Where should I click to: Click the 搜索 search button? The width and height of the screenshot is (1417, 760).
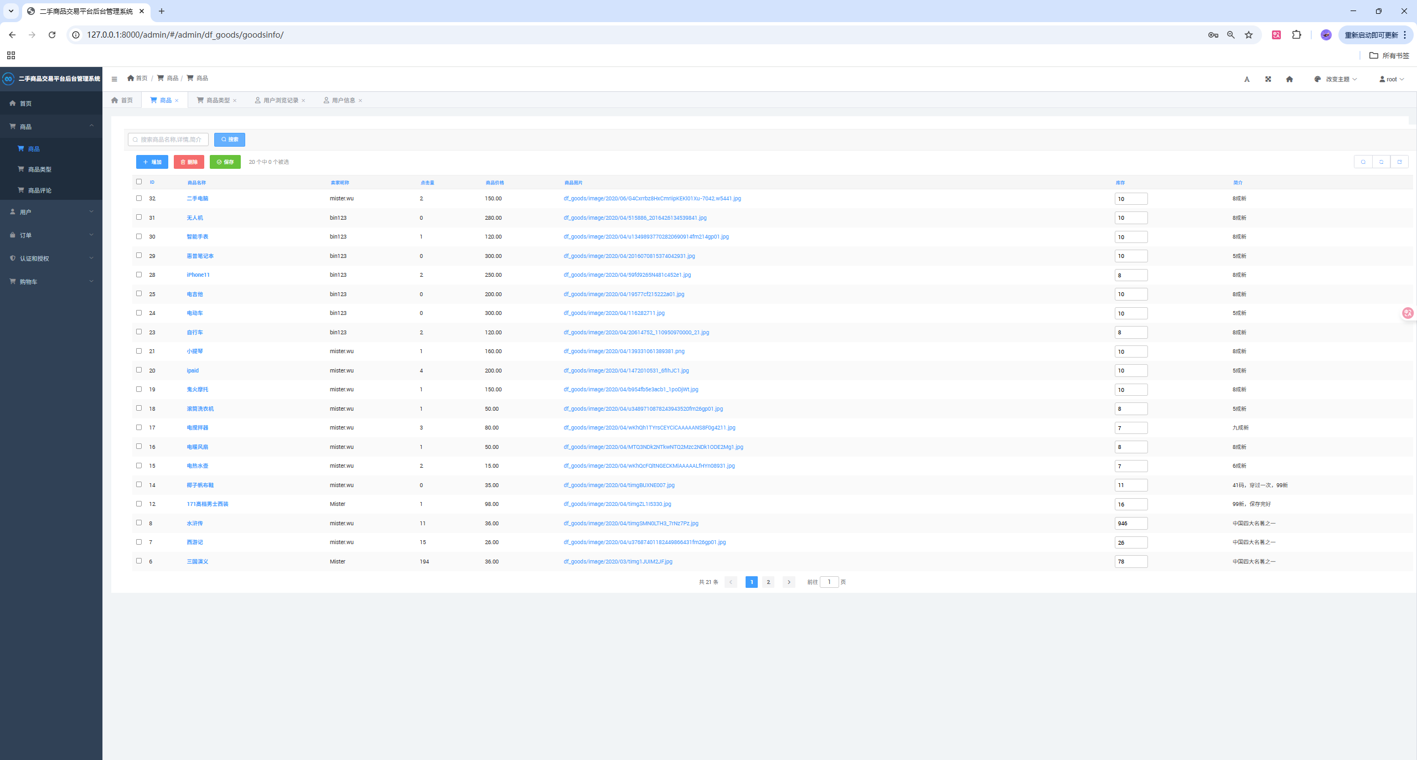tap(230, 139)
